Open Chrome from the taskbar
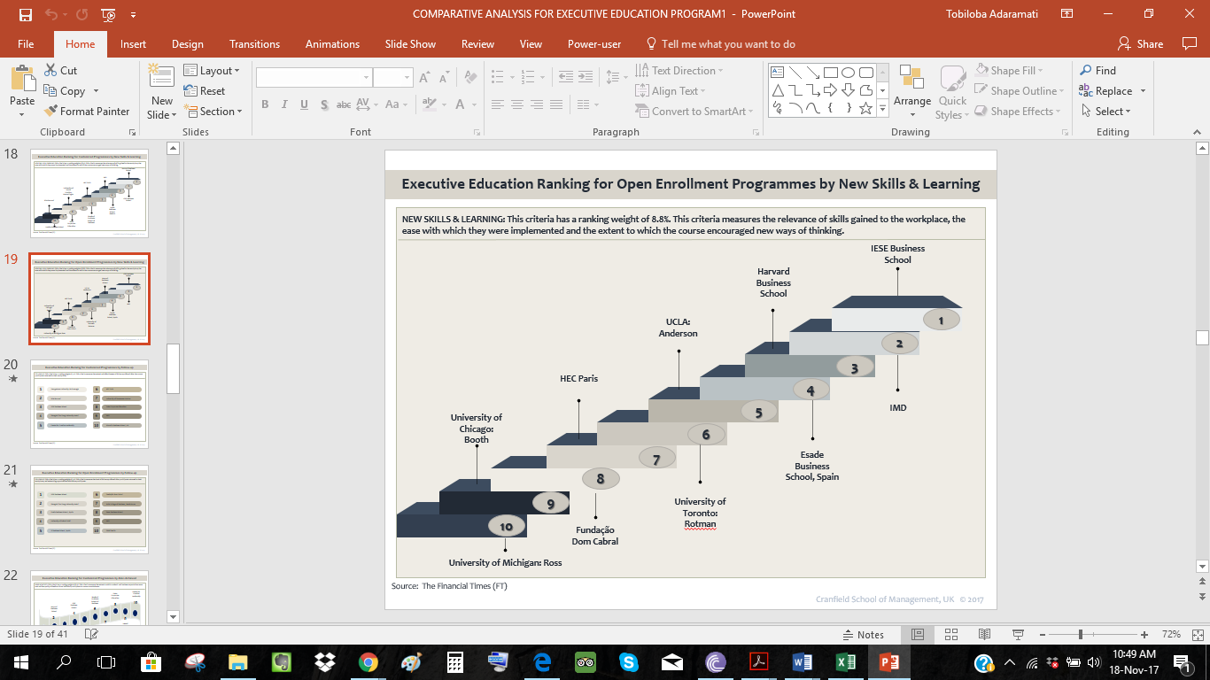 (368, 662)
